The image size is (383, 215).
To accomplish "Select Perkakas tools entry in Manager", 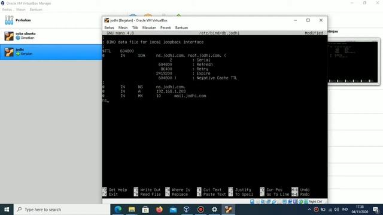I will (x=51, y=20).
